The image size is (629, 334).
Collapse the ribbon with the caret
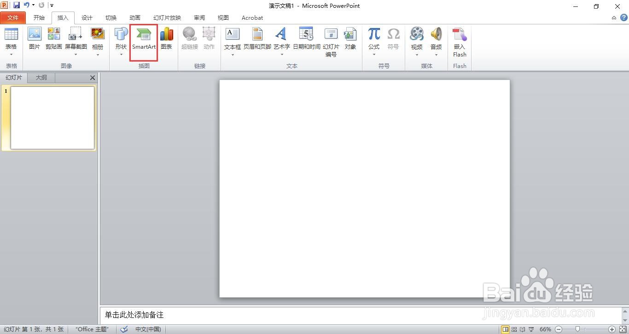pos(614,18)
